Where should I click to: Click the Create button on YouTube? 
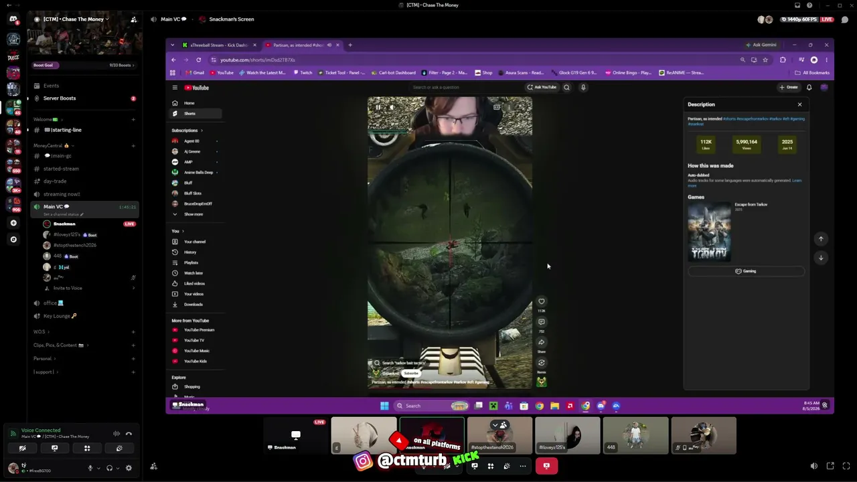[x=789, y=87]
